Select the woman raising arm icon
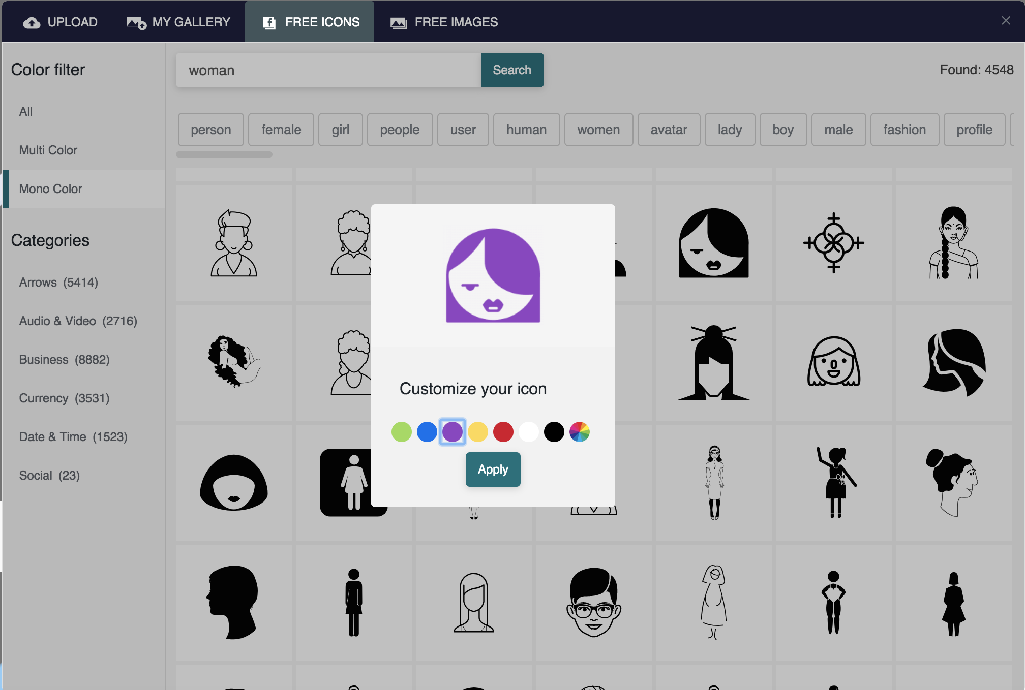The image size is (1025, 690). (x=834, y=483)
